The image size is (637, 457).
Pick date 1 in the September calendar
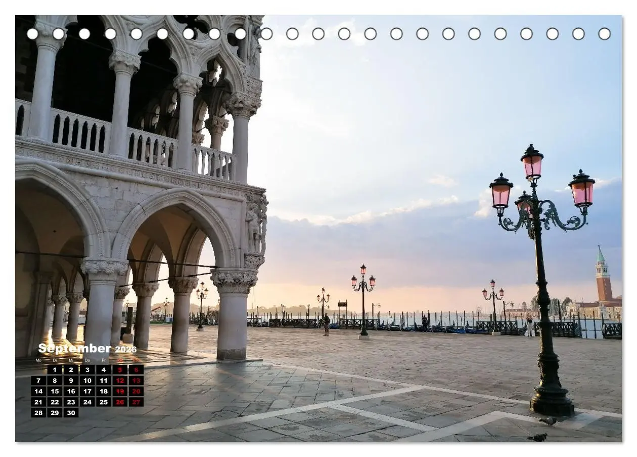point(55,370)
